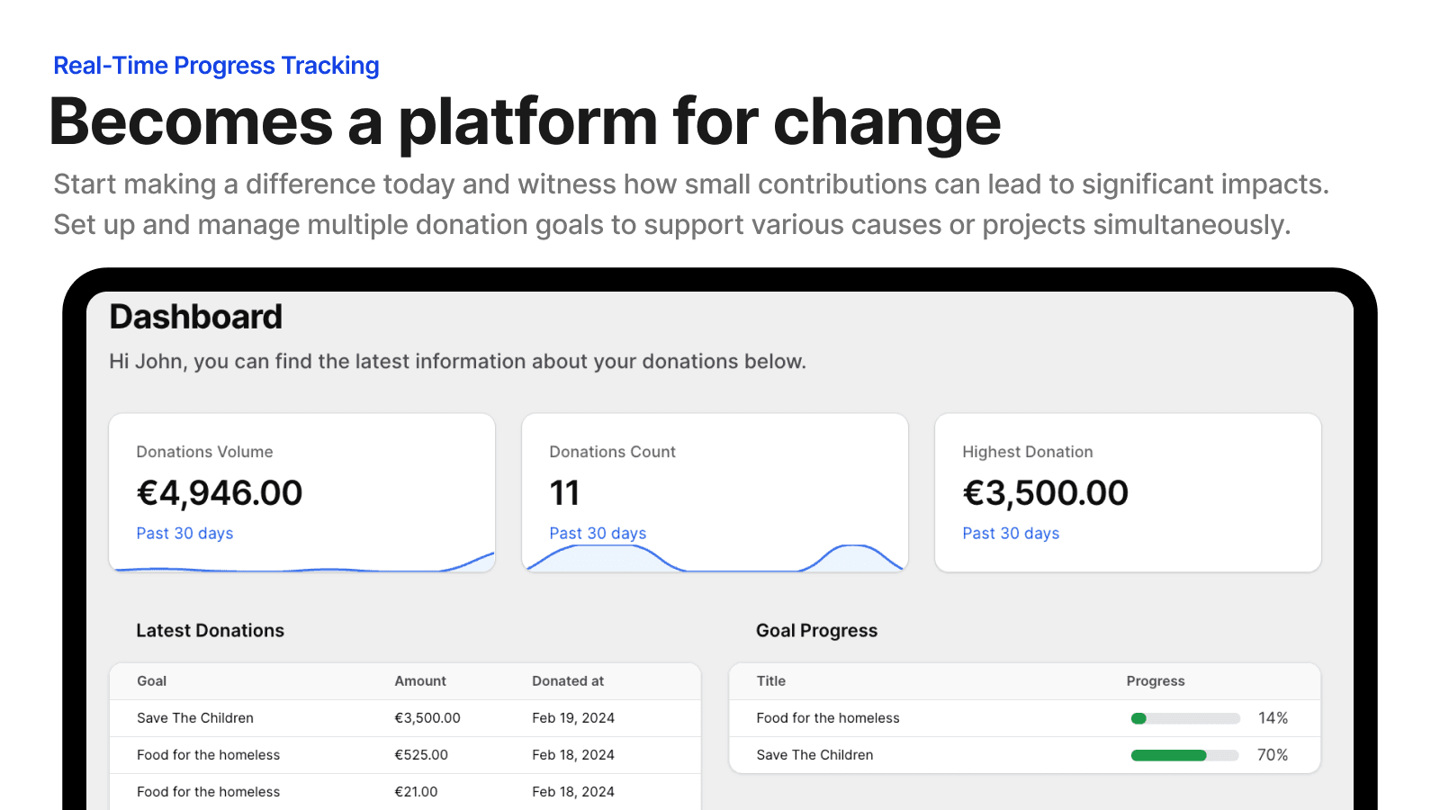Click the Real-Time Progress Tracking link
Image resolution: width=1440 pixels, height=810 pixels.
216,66
